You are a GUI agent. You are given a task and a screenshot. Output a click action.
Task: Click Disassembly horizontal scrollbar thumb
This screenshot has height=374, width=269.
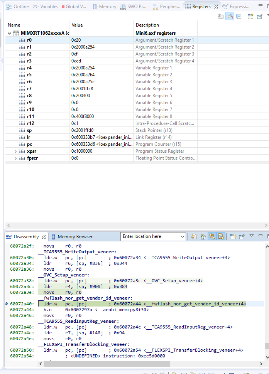(x=107, y=364)
